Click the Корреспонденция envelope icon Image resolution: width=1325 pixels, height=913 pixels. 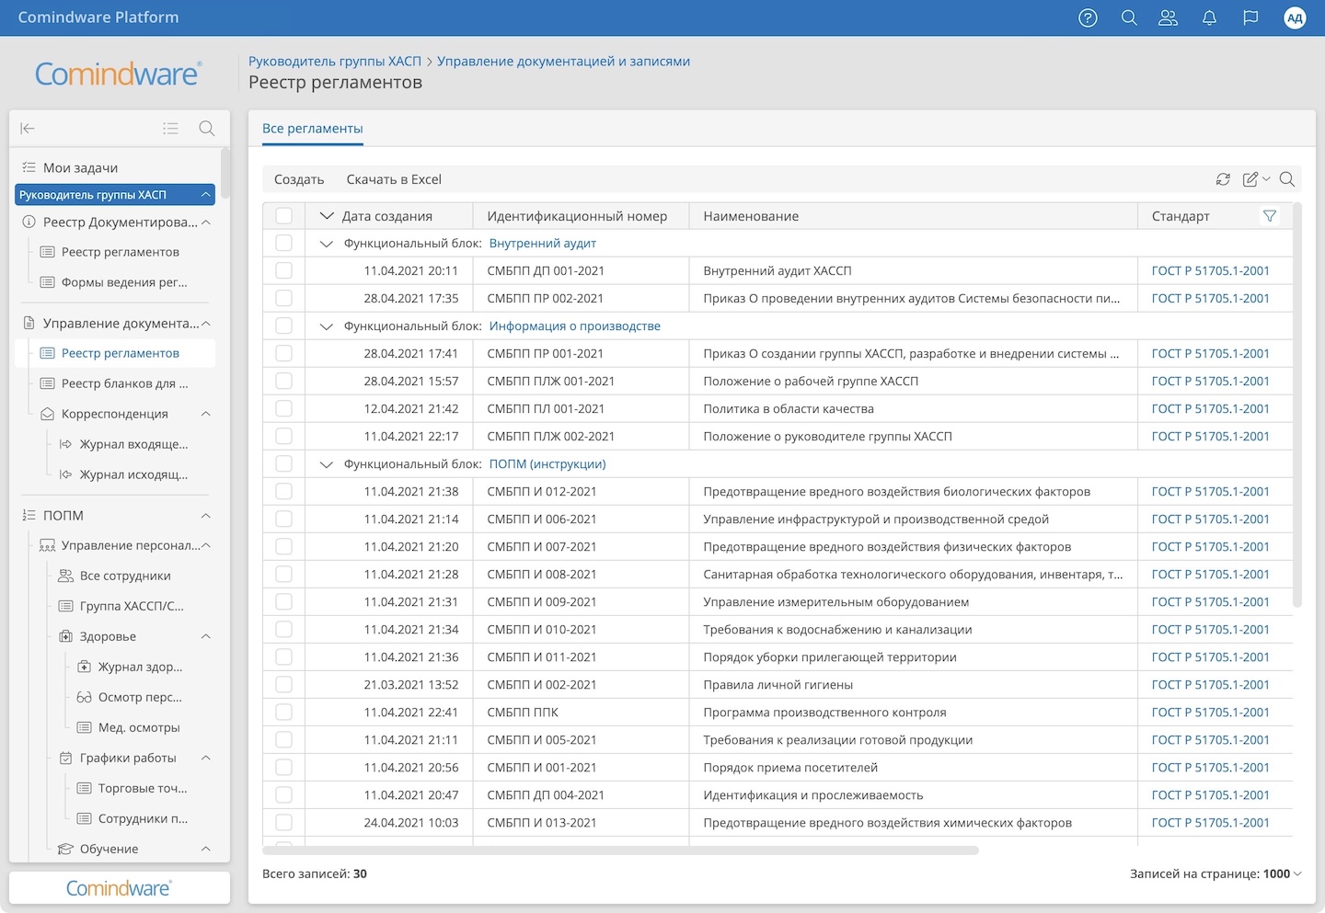point(47,414)
